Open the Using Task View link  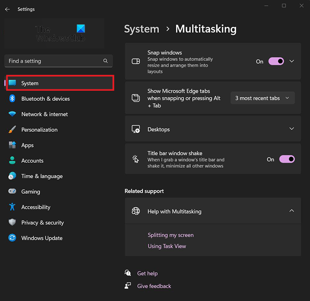(167, 246)
